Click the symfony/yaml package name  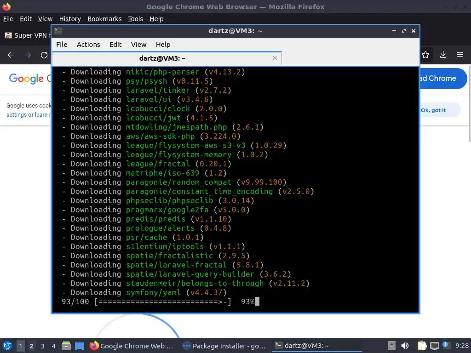(153, 292)
